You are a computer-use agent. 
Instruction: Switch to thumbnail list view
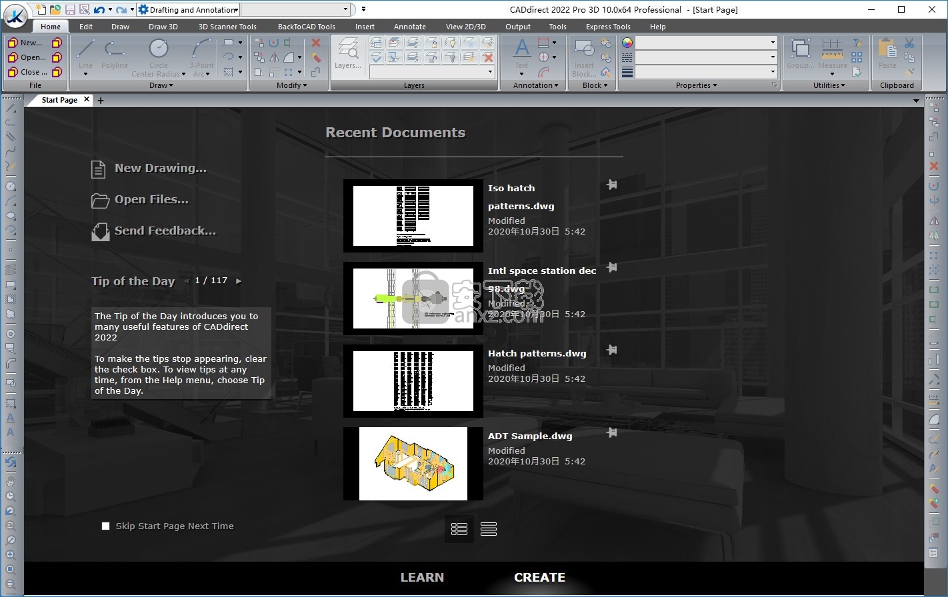(459, 529)
